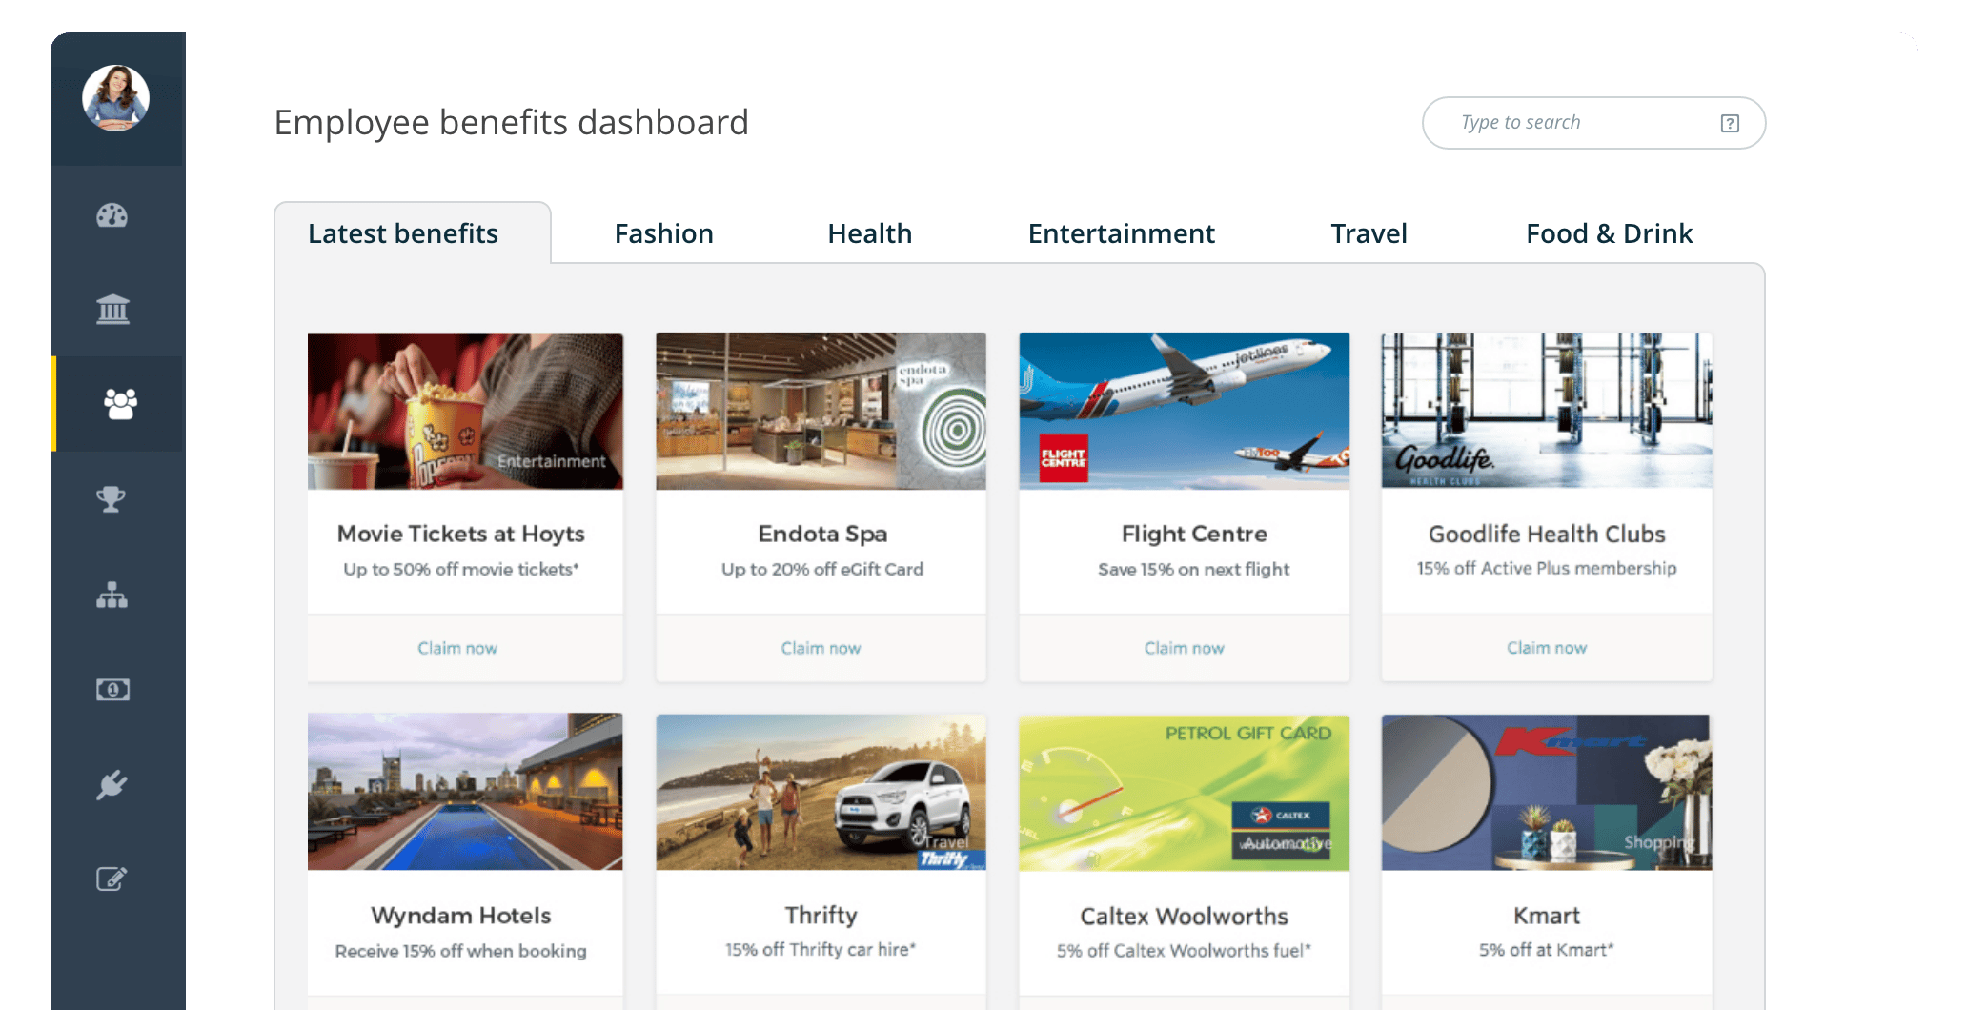Screen dimensions: 1967x1010
Task: Open the bank building icon in sidebar
Action: pyautogui.click(x=112, y=309)
